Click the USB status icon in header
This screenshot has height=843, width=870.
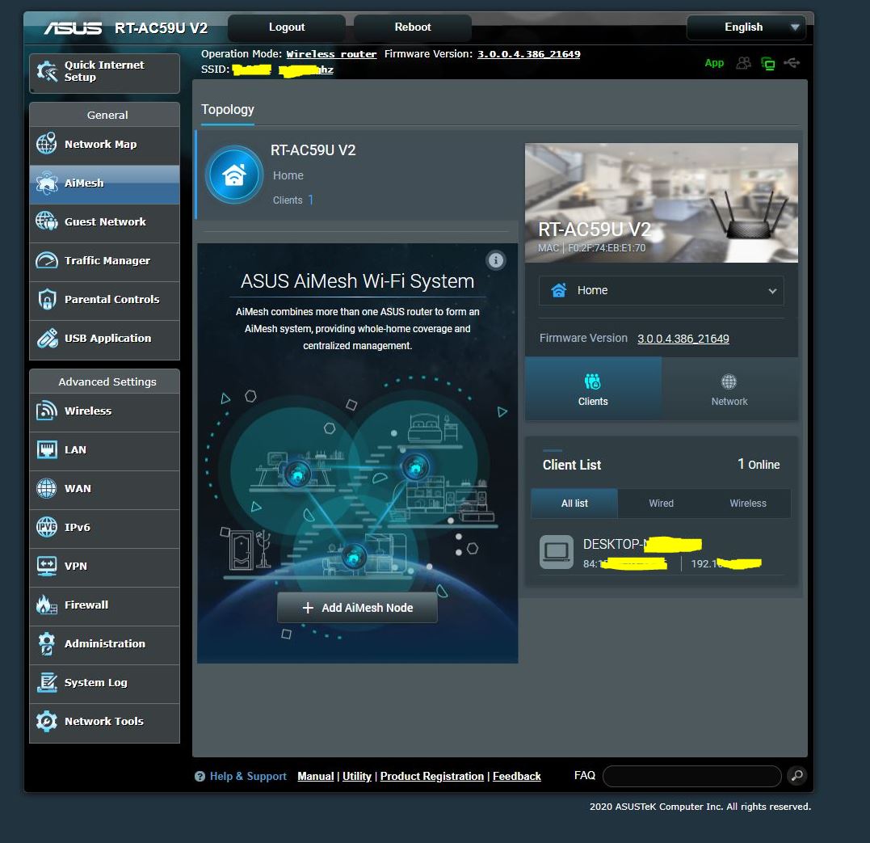click(792, 63)
